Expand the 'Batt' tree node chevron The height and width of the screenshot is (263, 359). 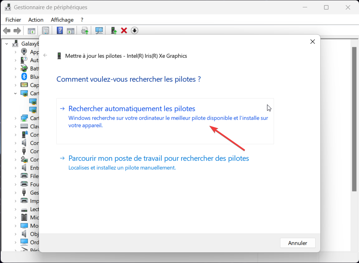tap(15, 68)
